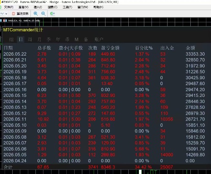This screenshot has height=174, width=211.
Task: Click the zoom out magnifier icon
Action: [43, 13]
